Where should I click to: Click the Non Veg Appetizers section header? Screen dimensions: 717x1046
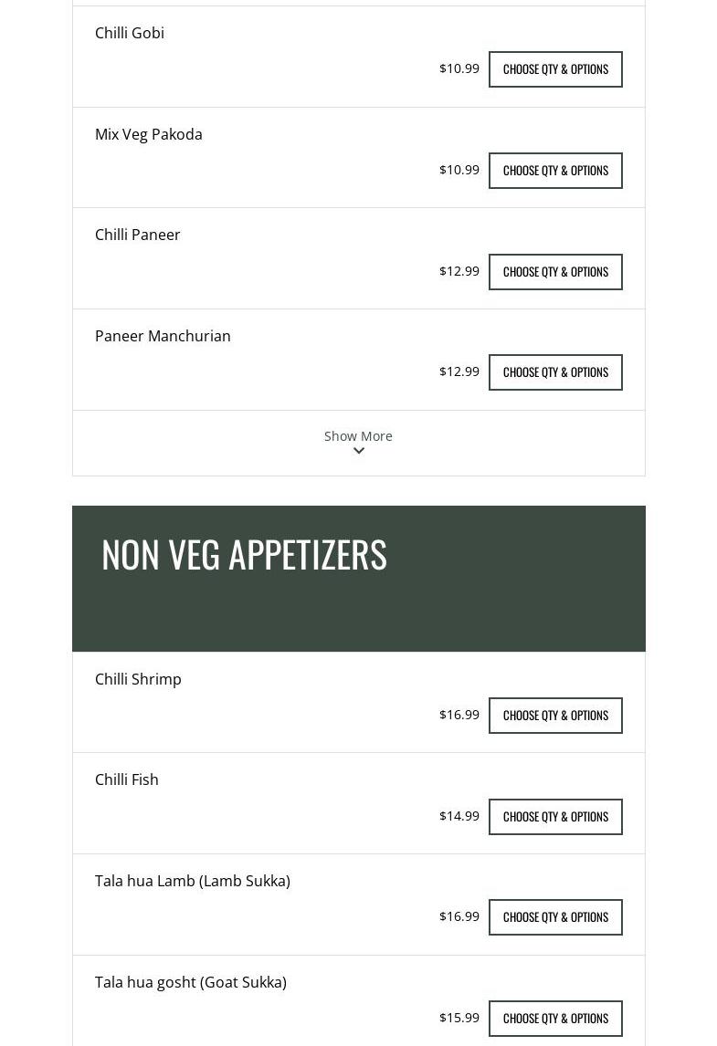[244, 555]
